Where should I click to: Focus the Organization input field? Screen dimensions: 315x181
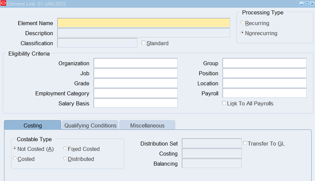(x=135, y=63)
